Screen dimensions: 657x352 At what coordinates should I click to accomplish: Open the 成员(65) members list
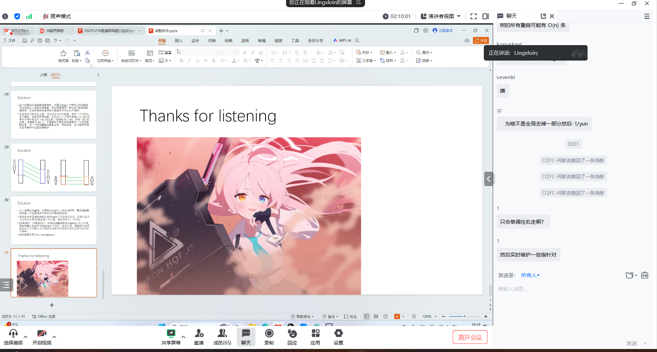(x=222, y=337)
